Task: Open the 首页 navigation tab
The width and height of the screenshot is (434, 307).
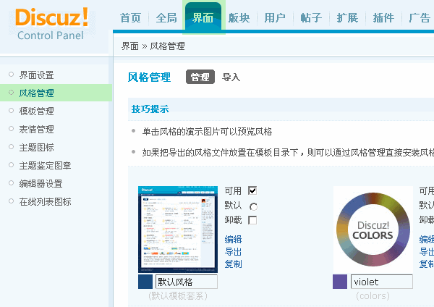Action: [x=130, y=18]
